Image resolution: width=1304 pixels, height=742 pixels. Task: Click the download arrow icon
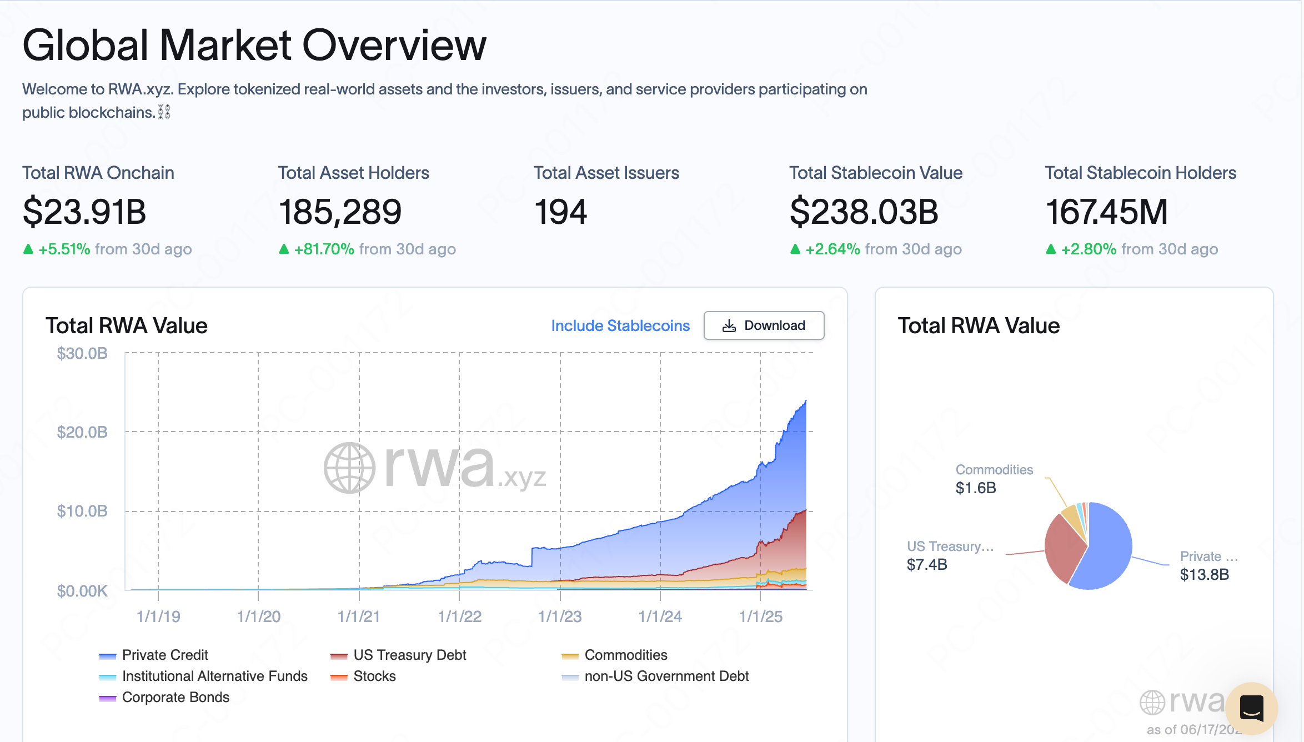click(x=729, y=325)
